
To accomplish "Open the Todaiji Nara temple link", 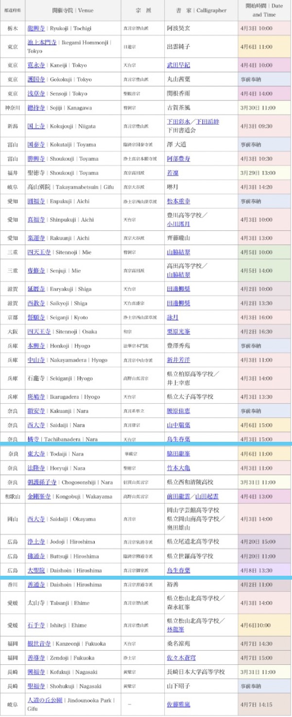I will pos(36,454).
